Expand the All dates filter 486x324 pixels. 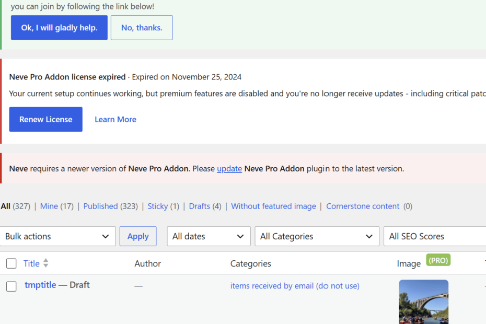(209, 236)
